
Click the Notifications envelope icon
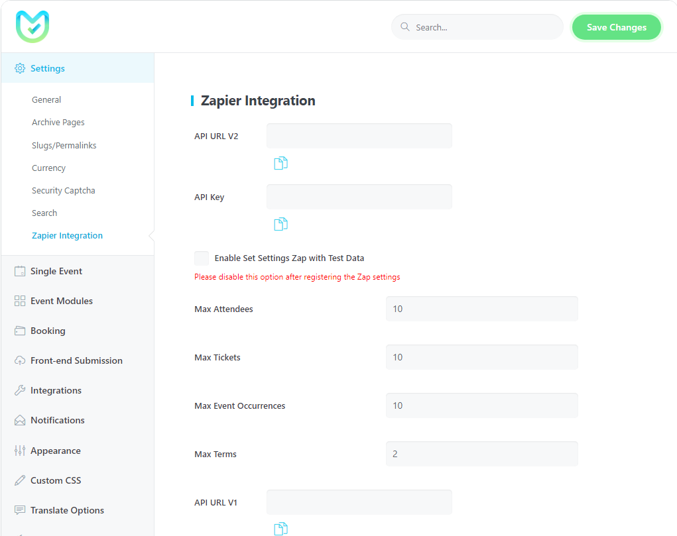[20, 420]
